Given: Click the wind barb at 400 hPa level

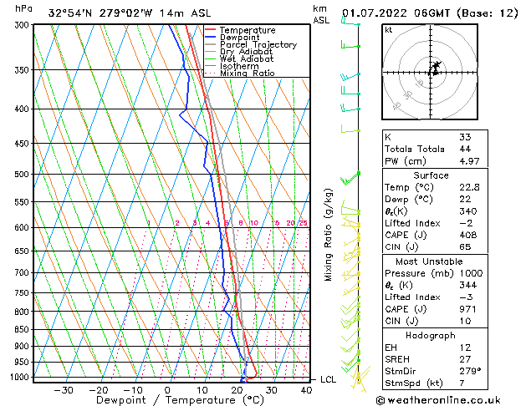Looking at the screenshot, I should [x=350, y=108].
